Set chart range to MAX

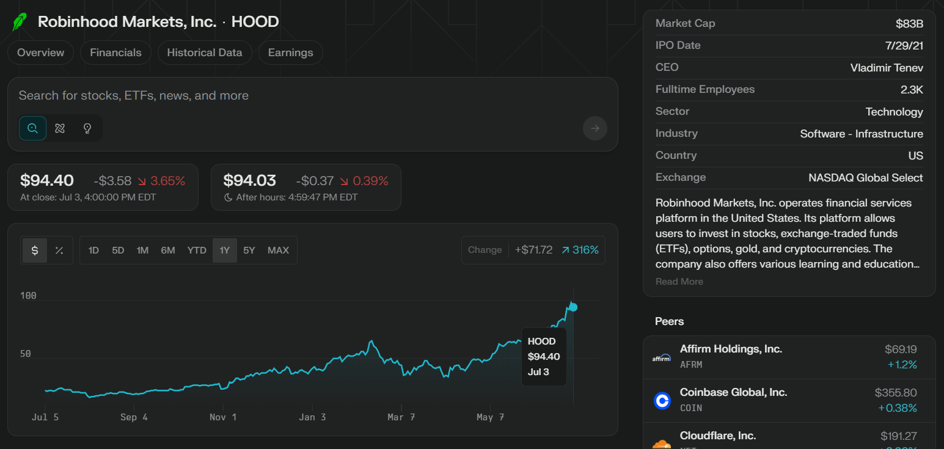pyautogui.click(x=279, y=250)
